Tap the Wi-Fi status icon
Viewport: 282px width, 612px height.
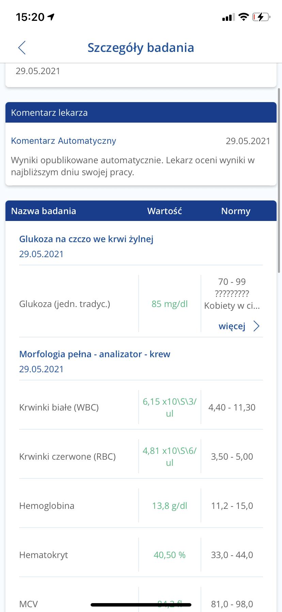tap(244, 17)
